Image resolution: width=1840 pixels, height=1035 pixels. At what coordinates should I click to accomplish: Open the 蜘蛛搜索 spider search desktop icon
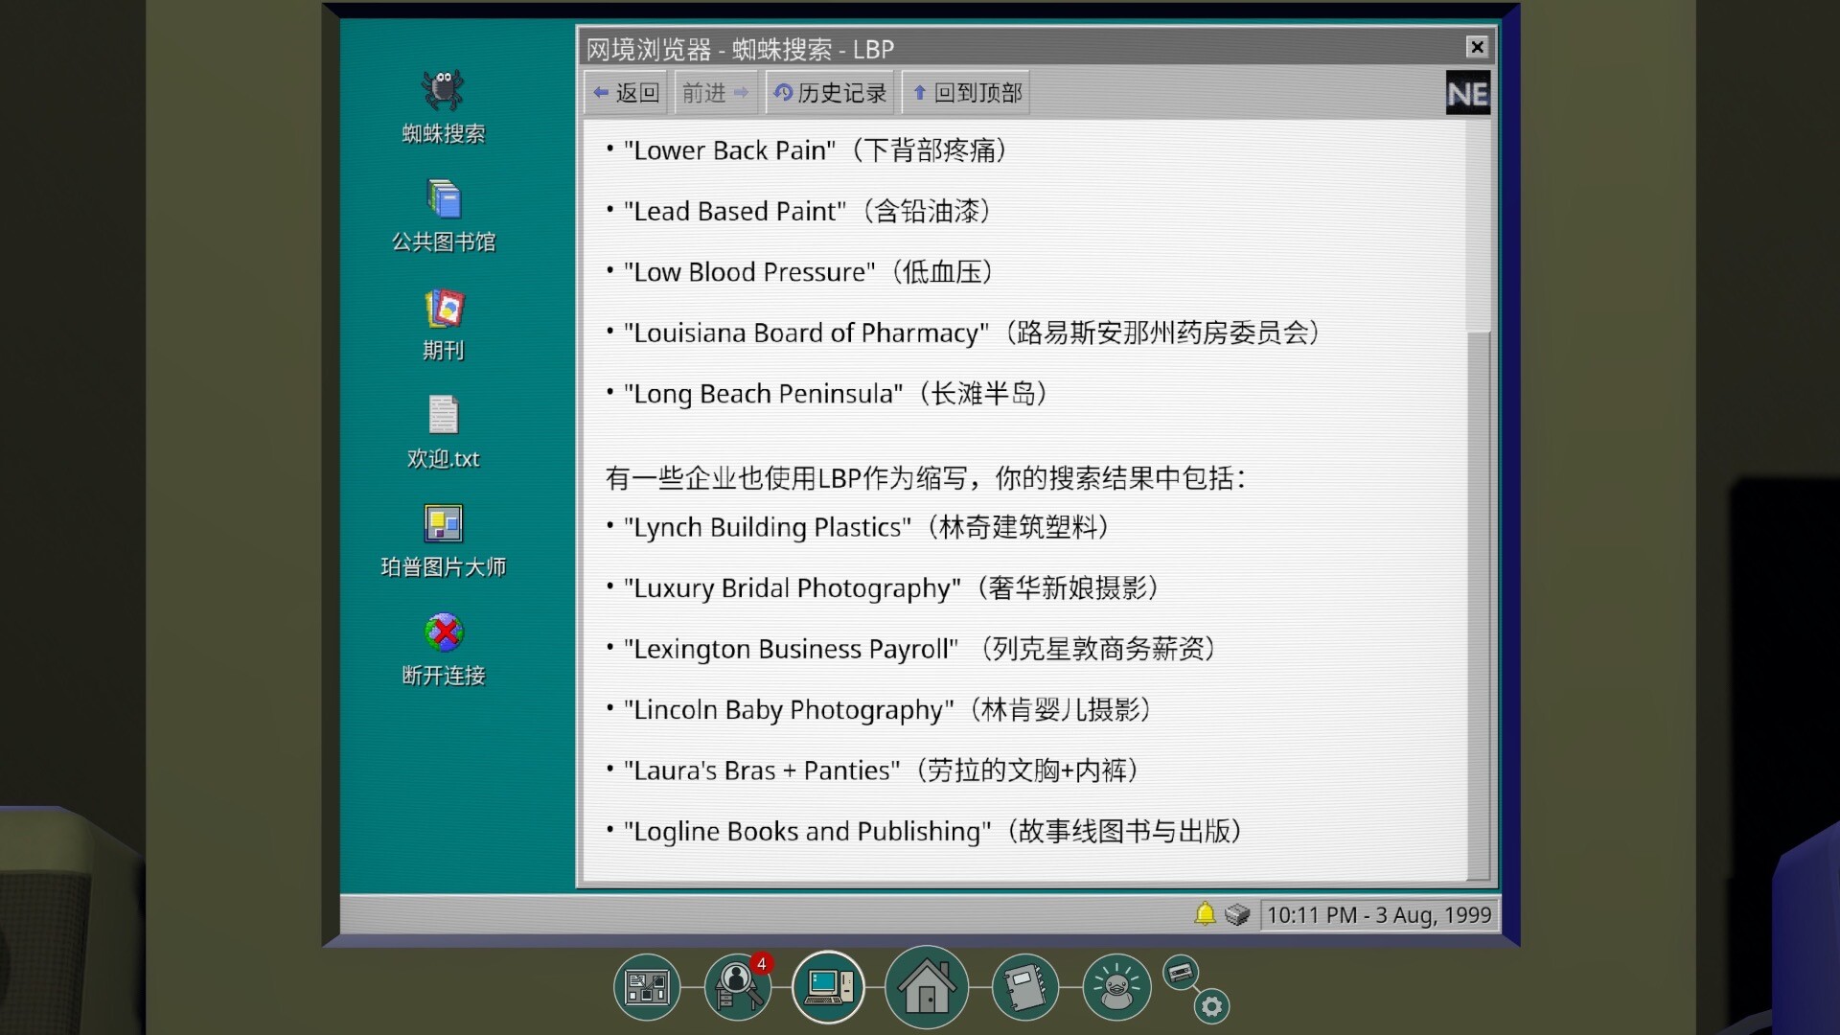coord(443,91)
